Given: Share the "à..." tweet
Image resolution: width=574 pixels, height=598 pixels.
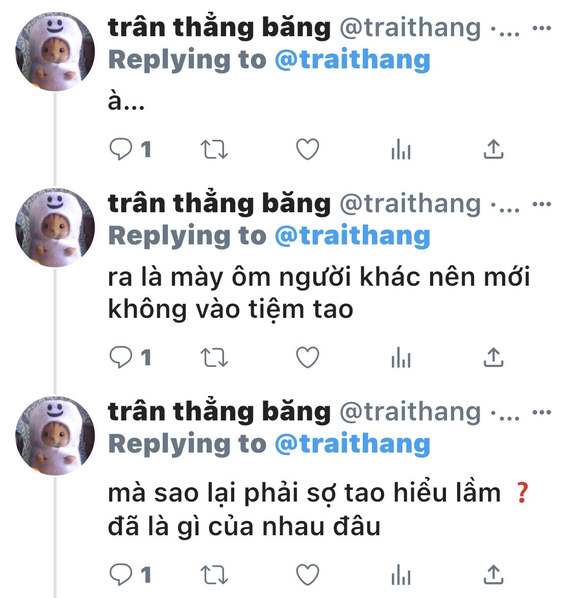Looking at the screenshot, I should click(x=493, y=149).
